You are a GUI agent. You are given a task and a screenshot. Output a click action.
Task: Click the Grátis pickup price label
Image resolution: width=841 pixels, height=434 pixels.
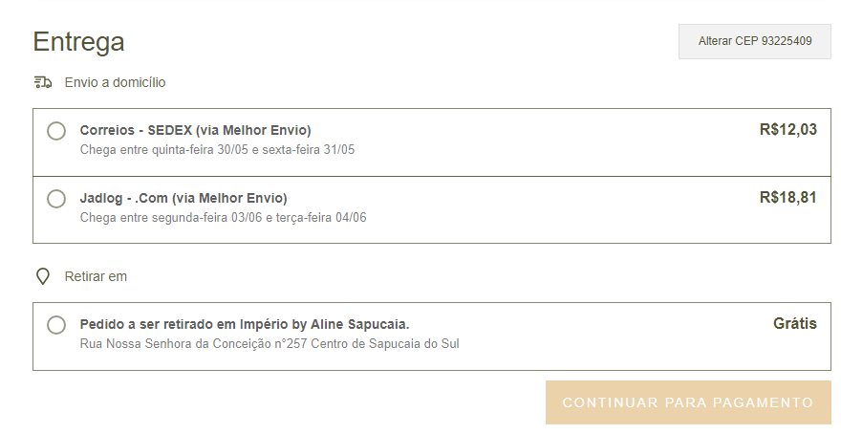coord(795,324)
